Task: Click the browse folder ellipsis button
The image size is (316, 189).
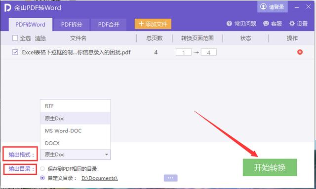Action: click(x=170, y=178)
